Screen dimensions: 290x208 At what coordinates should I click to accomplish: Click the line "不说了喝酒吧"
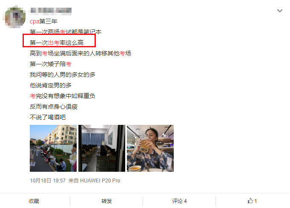(x=48, y=117)
